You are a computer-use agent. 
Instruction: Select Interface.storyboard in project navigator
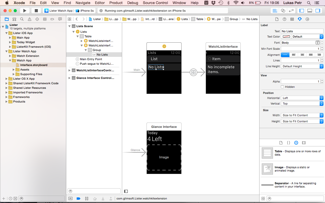click(x=34, y=65)
